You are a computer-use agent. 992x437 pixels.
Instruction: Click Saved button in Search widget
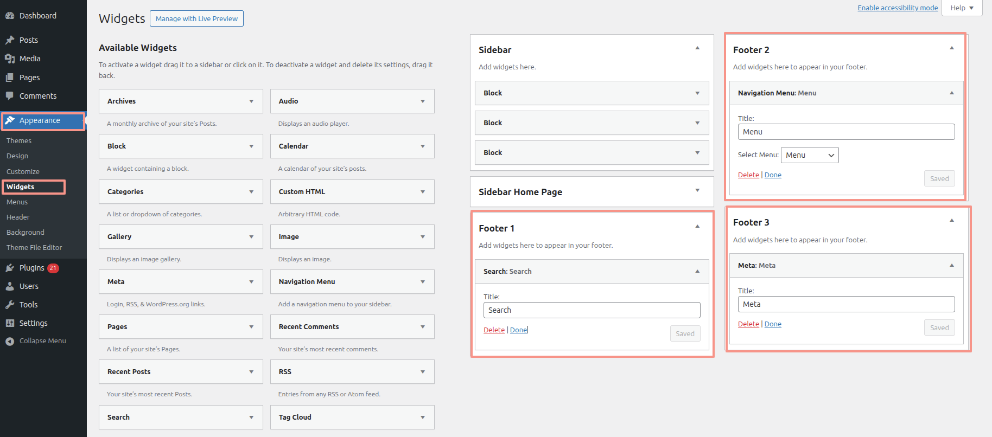pos(685,334)
